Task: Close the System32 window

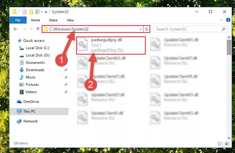Action: pyautogui.click(x=224, y=12)
